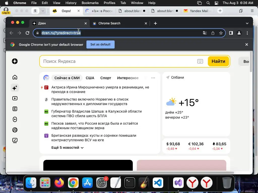Open headline about Губернатор Владислав Шапша
Screen dimensions: 258x193
click(x=96, y=114)
